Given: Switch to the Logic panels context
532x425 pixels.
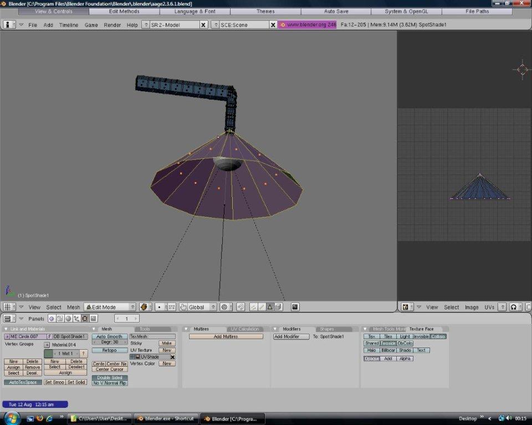Looking at the screenshot, I should (52, 319).
